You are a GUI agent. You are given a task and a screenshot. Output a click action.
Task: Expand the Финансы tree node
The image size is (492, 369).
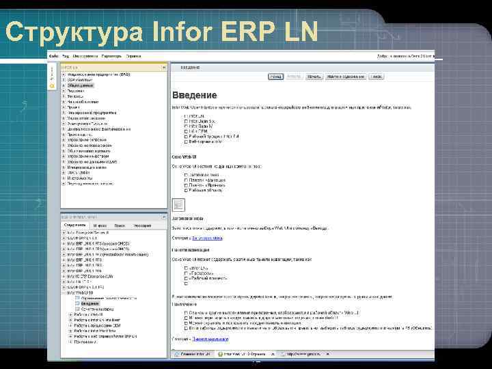(x=64, y=96)
